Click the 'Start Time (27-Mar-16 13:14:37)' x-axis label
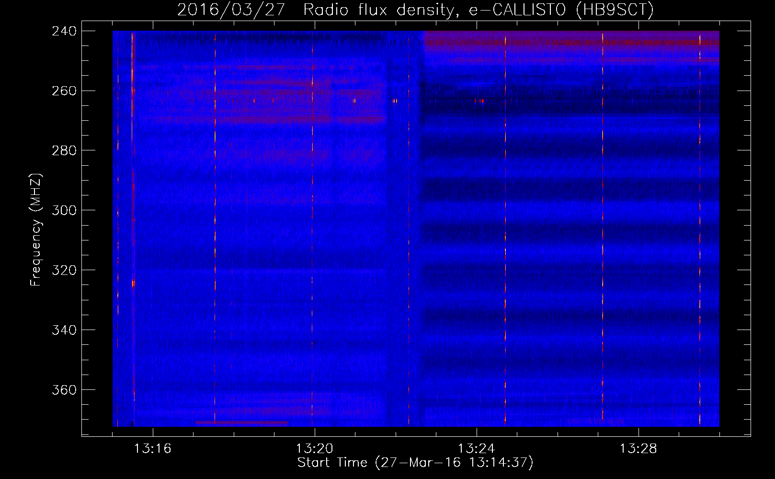Image resolution: width=775 pixels, height=479 pixels. (x=415, y=463)
